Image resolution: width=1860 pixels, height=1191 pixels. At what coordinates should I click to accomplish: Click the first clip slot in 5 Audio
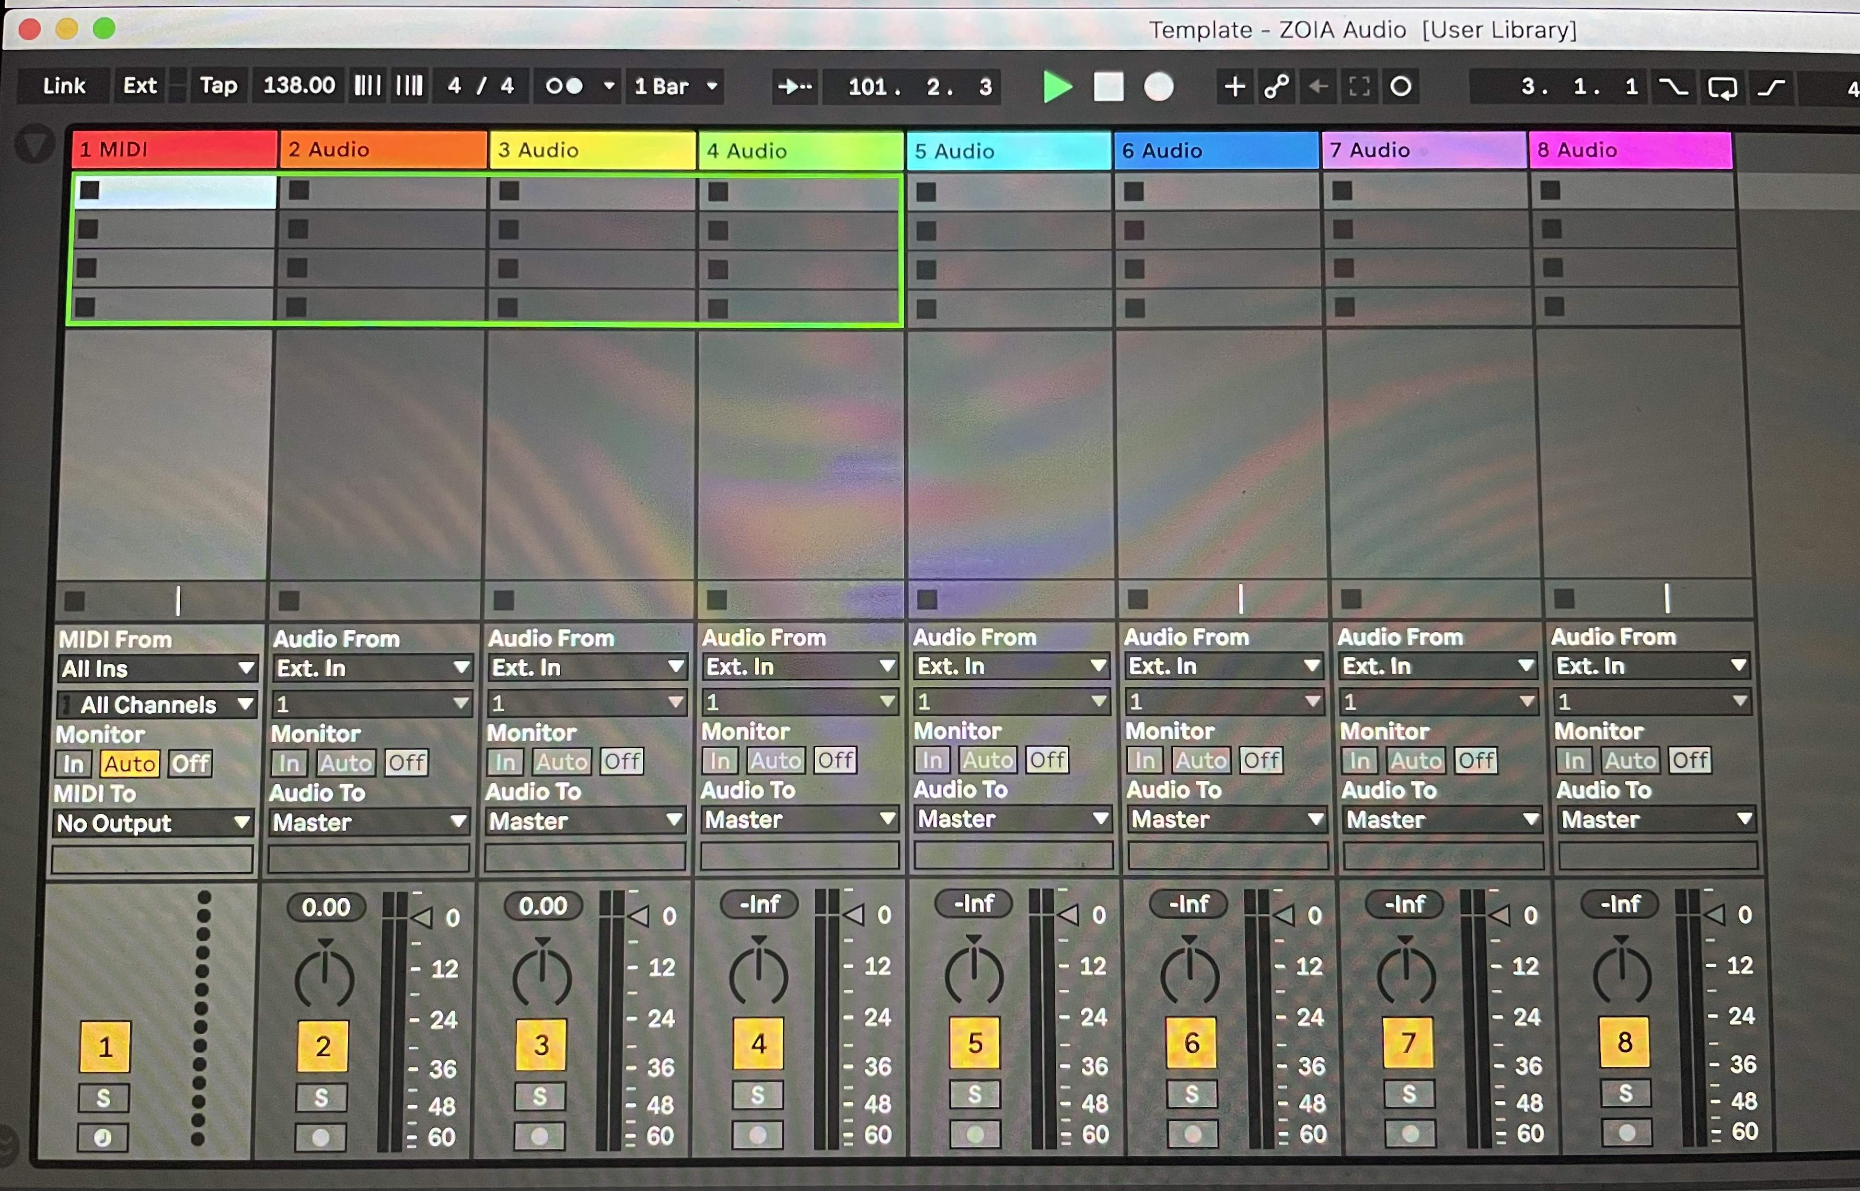pyautogui.click(x=1010, y=191)
